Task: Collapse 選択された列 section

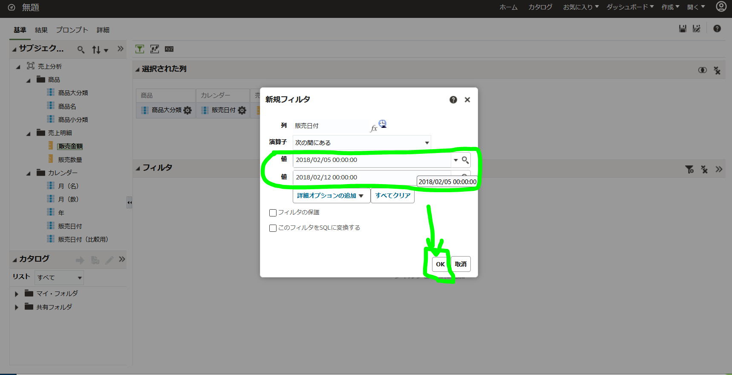Action: click(137, 69)
